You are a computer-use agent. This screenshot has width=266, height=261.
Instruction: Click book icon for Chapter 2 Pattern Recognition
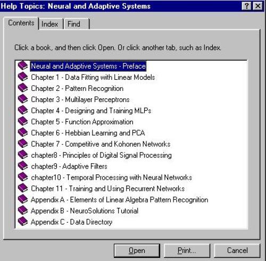(23, 88)
